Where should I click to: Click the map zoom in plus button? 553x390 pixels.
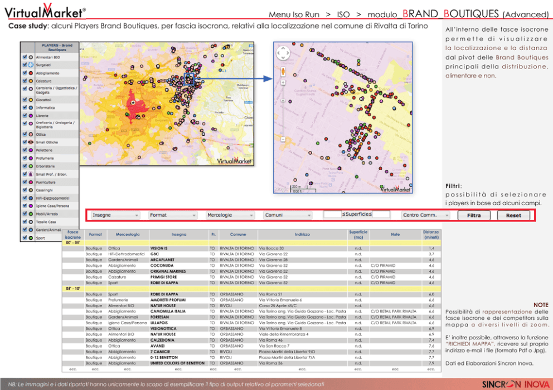284,82
